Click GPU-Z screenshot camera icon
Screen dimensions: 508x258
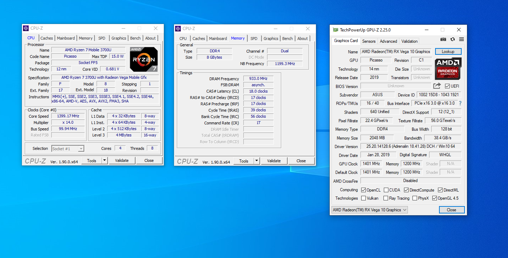(x=443, y=39)
